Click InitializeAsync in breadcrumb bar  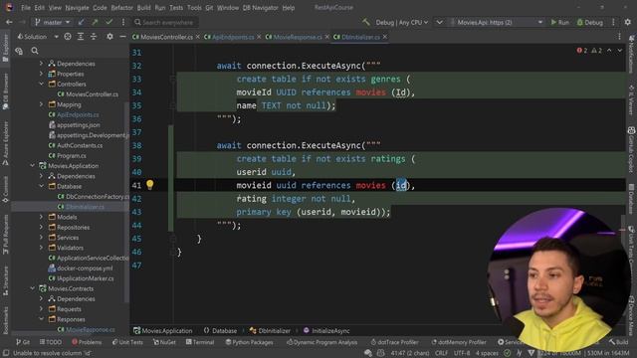[x=326, y=331]
